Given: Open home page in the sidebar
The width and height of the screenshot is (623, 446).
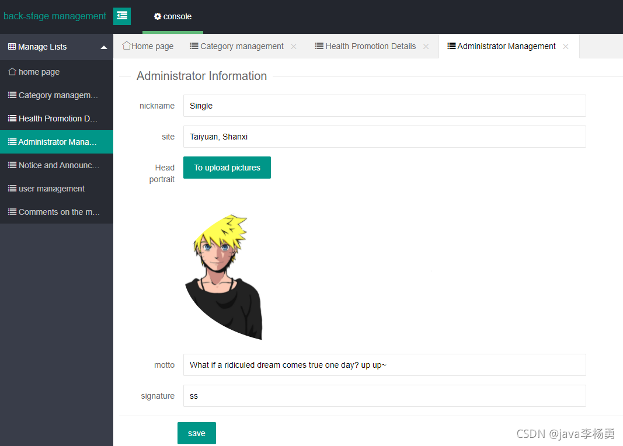Looking at the screenshot, I should [57, 72].
